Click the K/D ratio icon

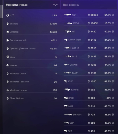8,15
